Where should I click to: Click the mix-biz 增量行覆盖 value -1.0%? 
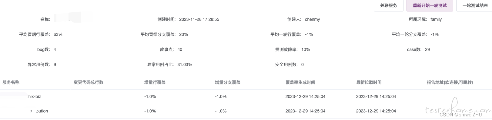pyautogui.click(x=150, y=96)
